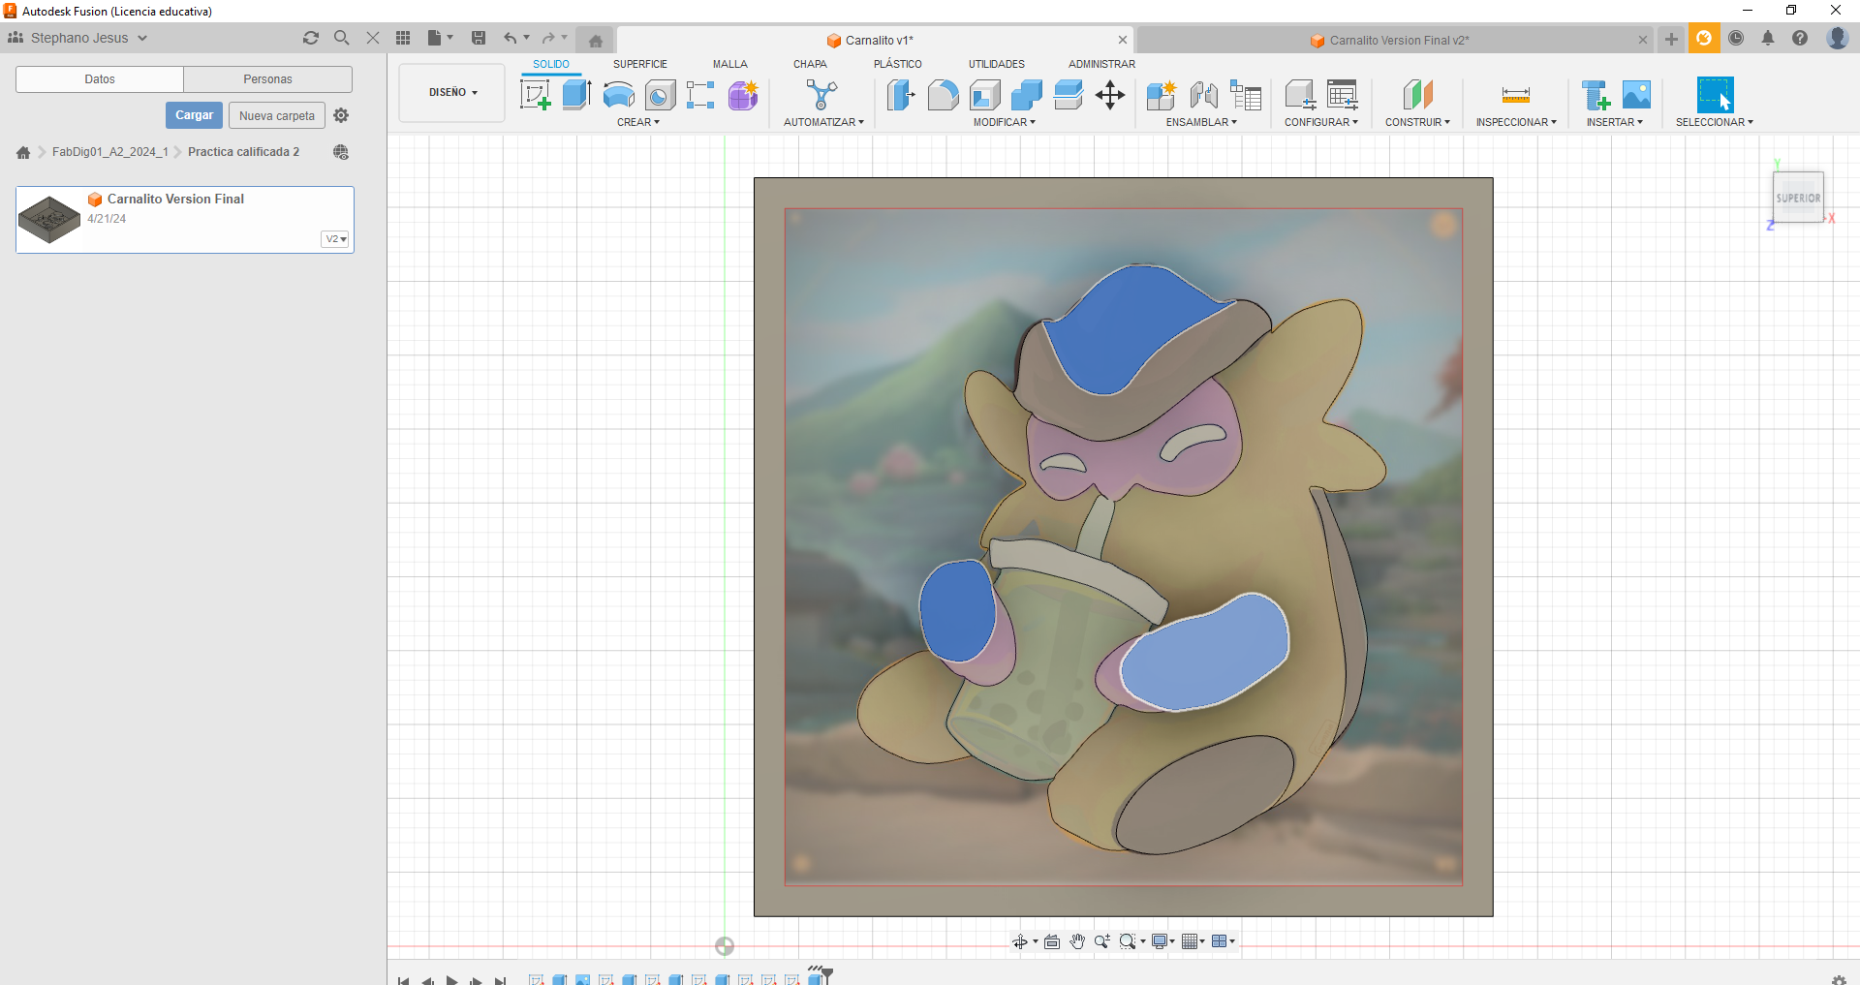The width and height of the screenshot is (1860, 985).
Task: Select the Joint tool in Ensamblar
Action: (1203, 95)
